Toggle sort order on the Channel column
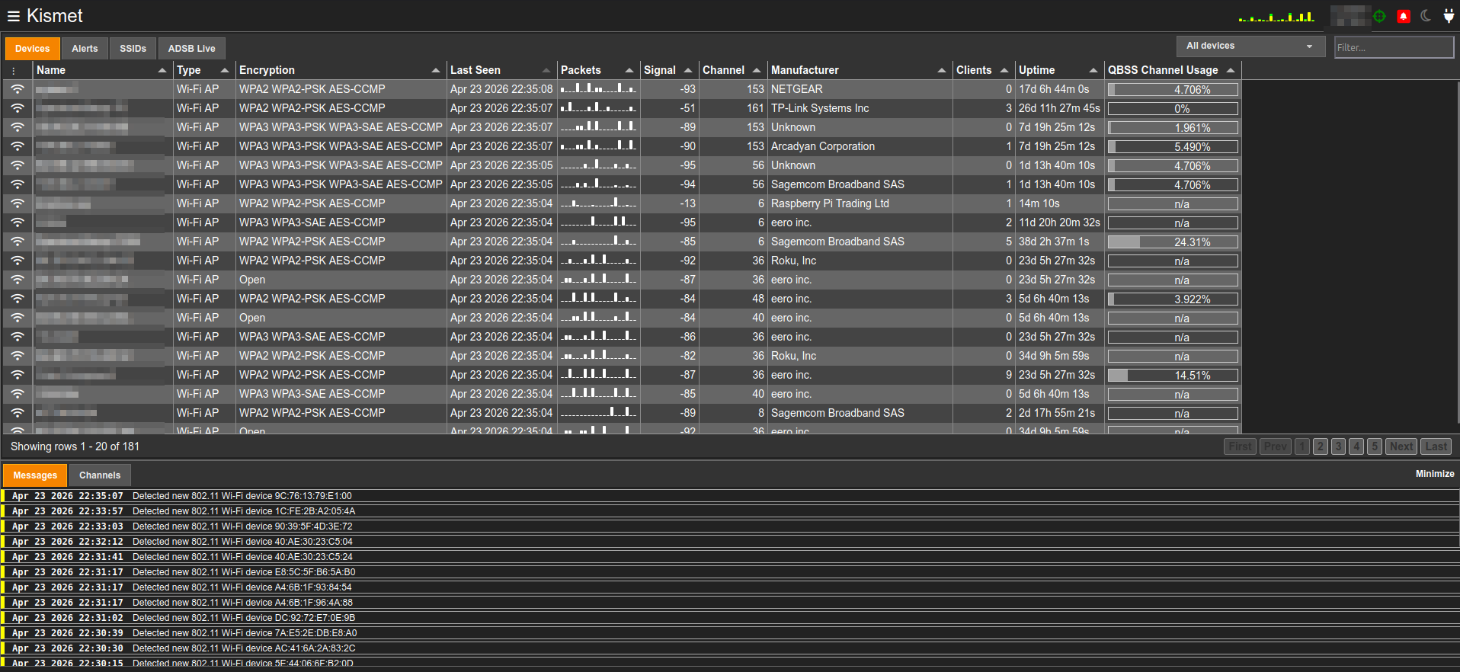Image resolution: width=1460 pixels, height=672 pixels. 756,70
